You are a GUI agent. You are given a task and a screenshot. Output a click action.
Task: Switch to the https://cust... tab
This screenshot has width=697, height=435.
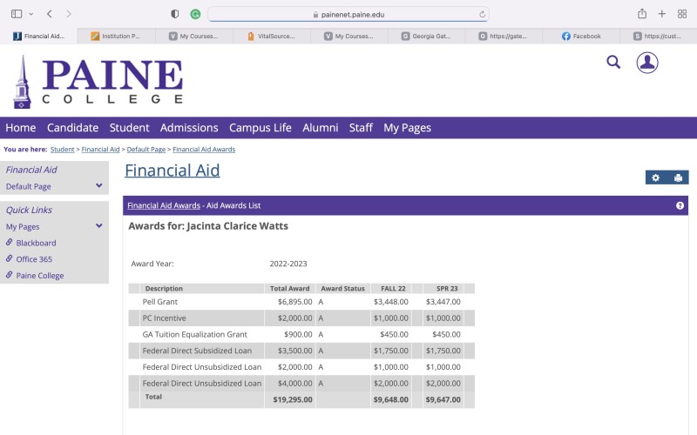[x=658, y=37]
